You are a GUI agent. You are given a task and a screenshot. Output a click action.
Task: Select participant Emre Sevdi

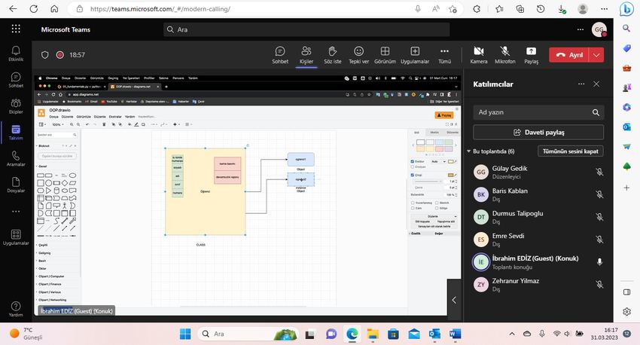click(538, 240)
